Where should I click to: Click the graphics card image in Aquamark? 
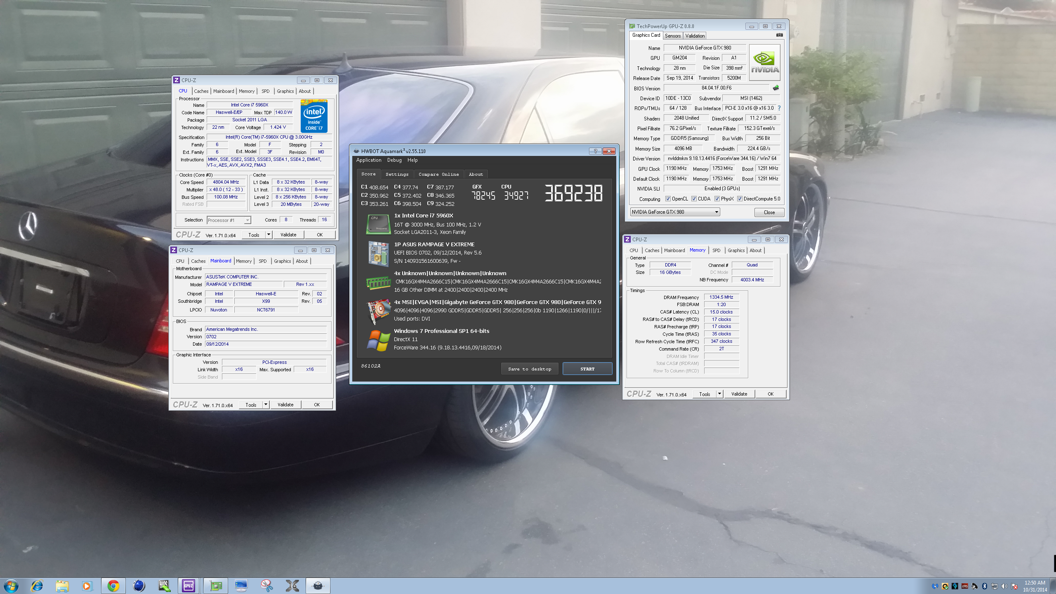click(378, 311)
